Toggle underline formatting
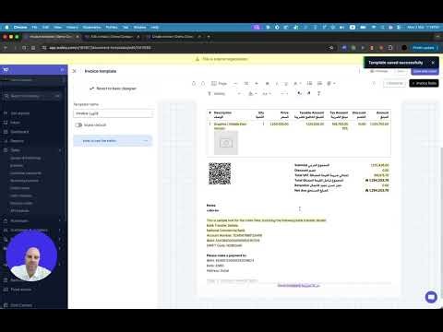 (x=286, y=83)
